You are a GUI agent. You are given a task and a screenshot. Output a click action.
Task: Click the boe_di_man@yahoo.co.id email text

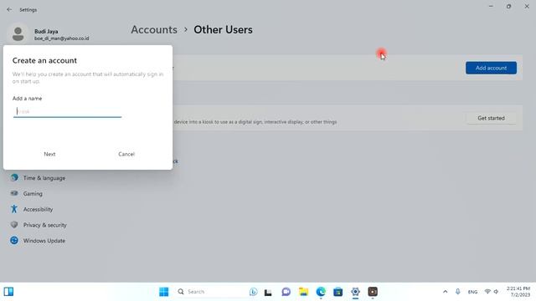(x=61, y=38)
